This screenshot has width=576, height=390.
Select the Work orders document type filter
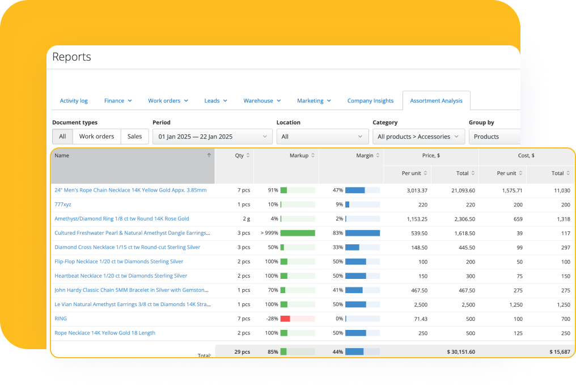pyautogui.click(x=96, y=136)
